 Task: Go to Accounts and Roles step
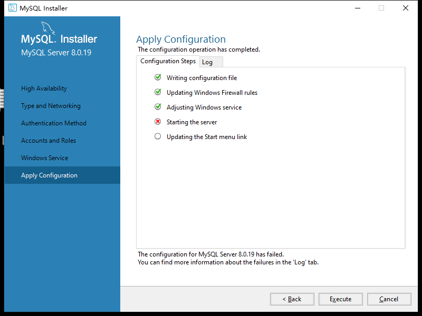click(49, 141)
